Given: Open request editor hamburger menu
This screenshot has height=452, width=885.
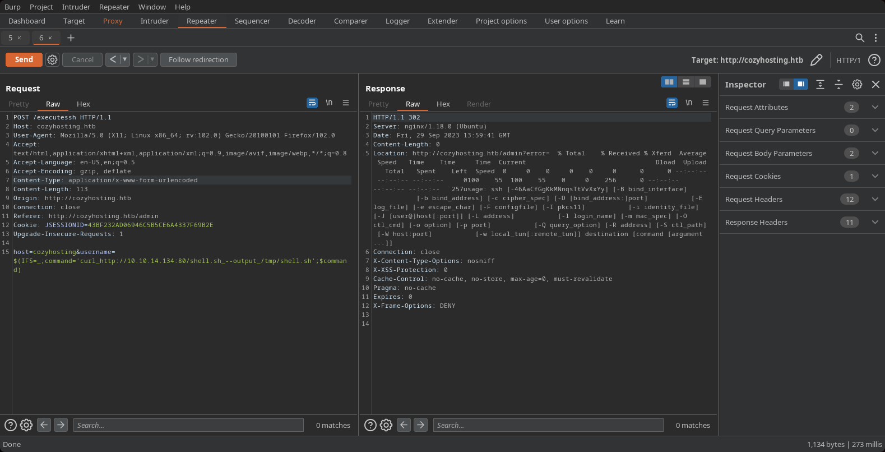Looking at the screenshot, I should pyautogui.click(x=346, y=103).
